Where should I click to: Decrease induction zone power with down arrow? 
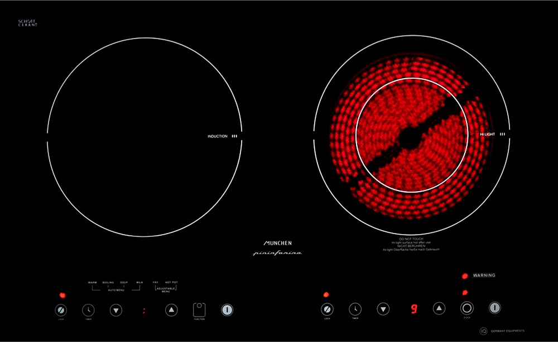116,310
